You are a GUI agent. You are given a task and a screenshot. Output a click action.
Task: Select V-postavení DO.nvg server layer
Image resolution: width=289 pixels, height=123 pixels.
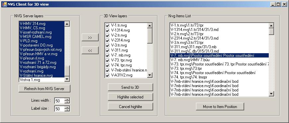[42, 45]
